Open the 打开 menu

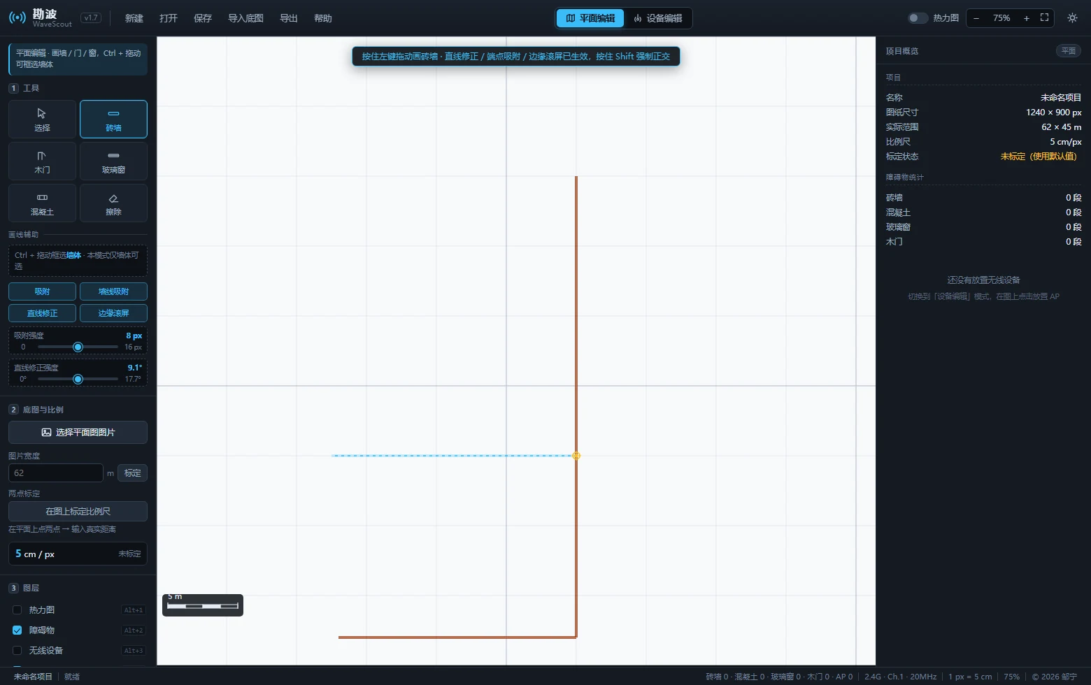(169, 18)
